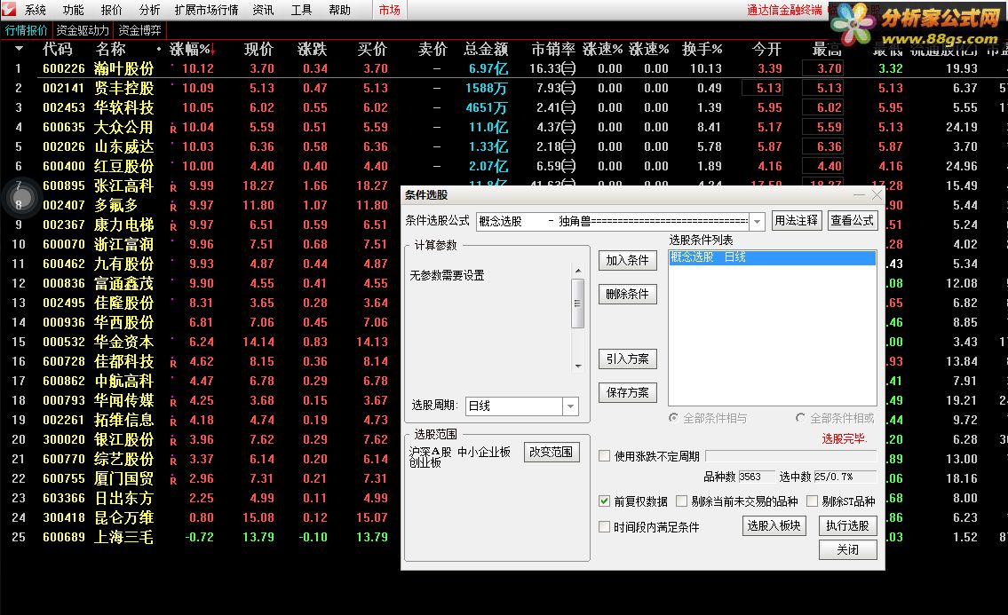The height and width of the screenshot is (615, 1008).
Task: Click the 关闭 button
Action: (x=847, y=549)
